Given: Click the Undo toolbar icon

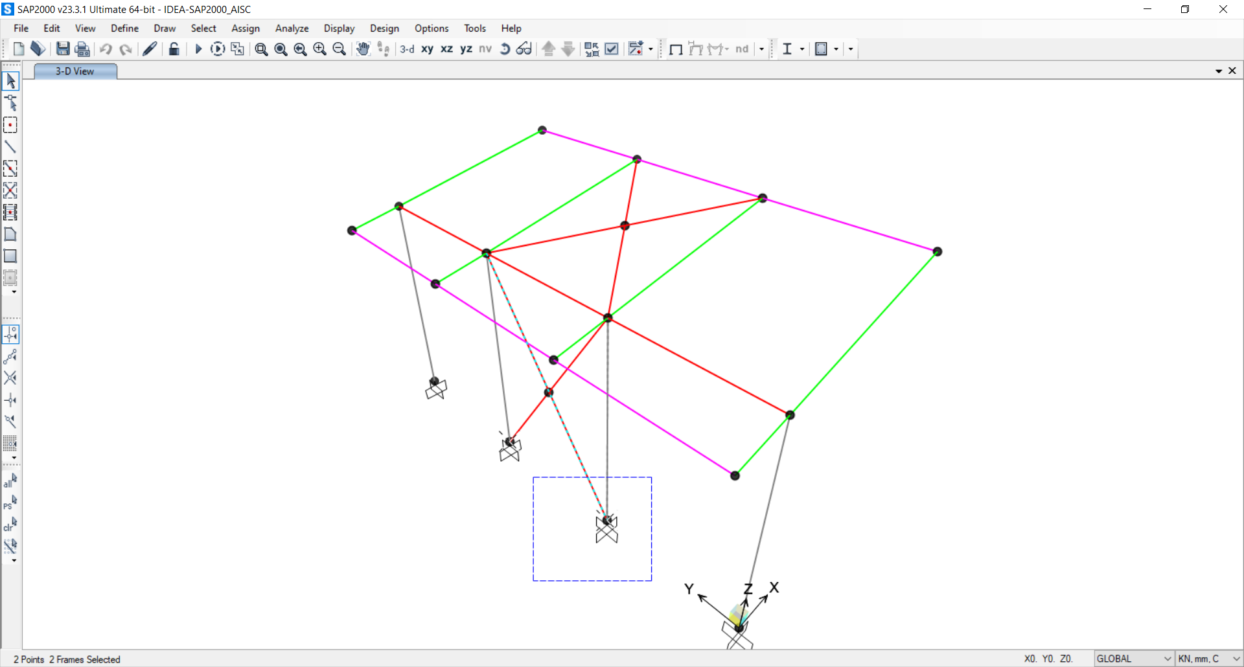Looking at the screenshot, I should pyautogui.click(x=105, y=49).
